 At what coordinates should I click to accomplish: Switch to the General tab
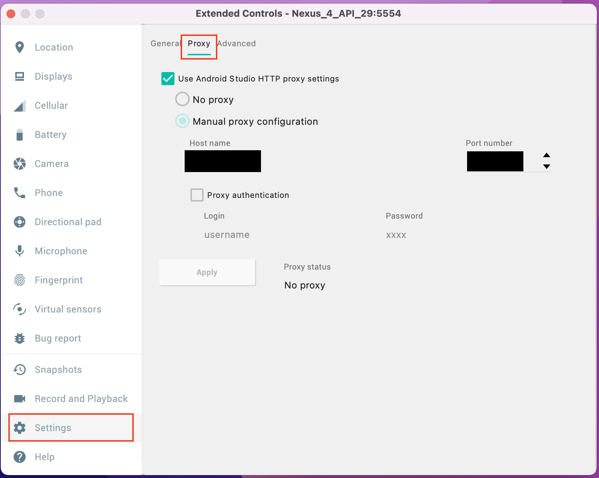165,44
